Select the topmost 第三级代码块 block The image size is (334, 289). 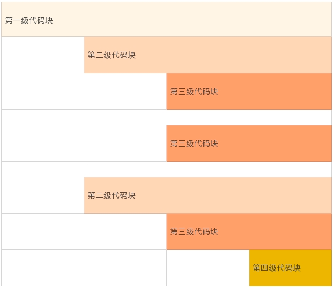[x=249, y=91]
